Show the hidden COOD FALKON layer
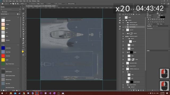This screenshot has height=95, width=170. click(x=123, y=82)
